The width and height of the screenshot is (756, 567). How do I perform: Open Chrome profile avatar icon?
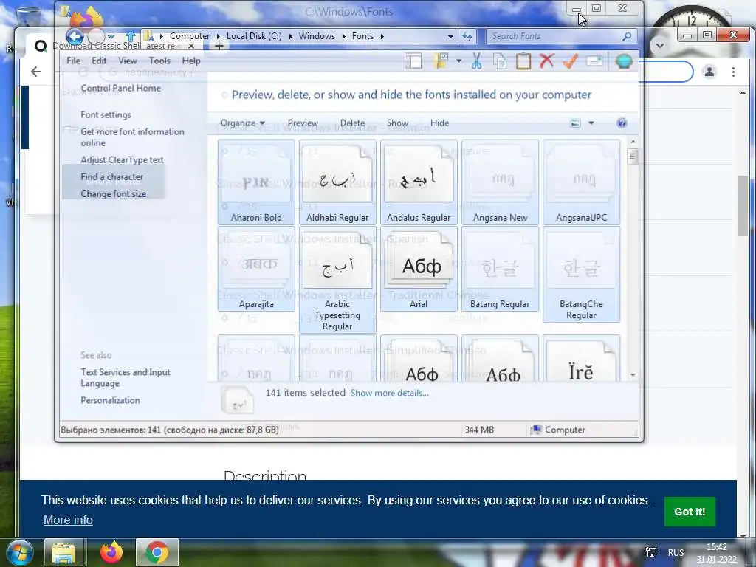tap(709, 72)
